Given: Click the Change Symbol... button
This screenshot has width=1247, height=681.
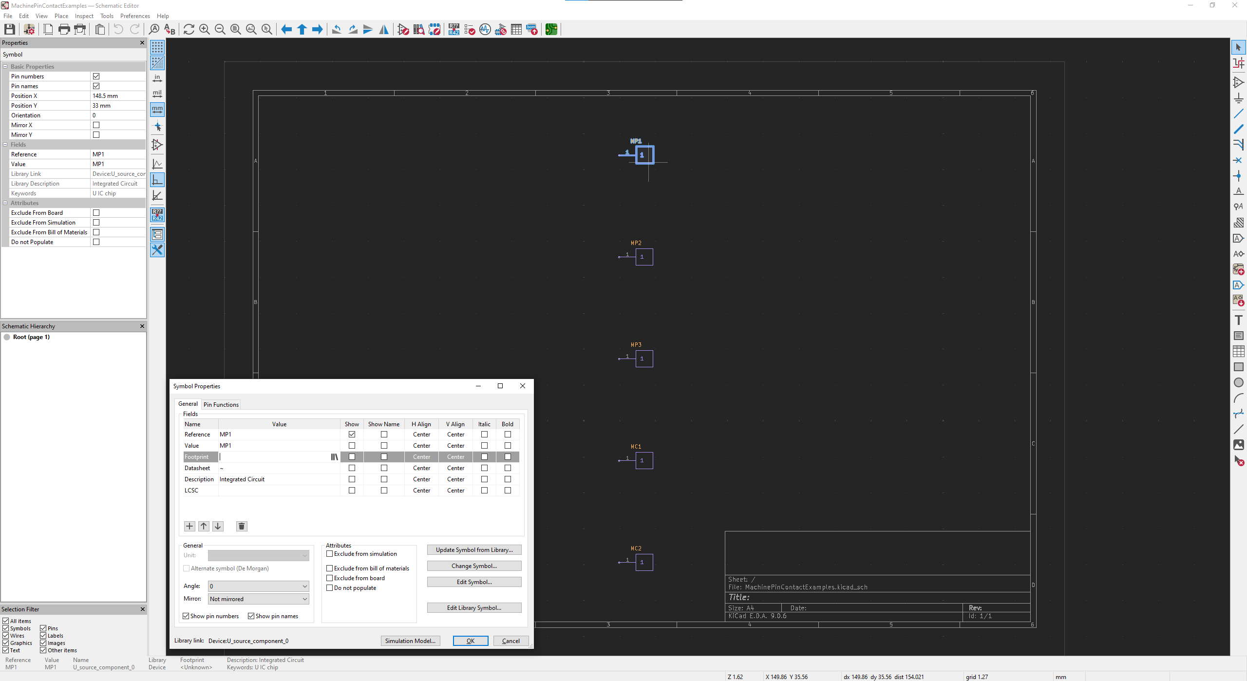Looking at the screenshot, I should [474, 566].
